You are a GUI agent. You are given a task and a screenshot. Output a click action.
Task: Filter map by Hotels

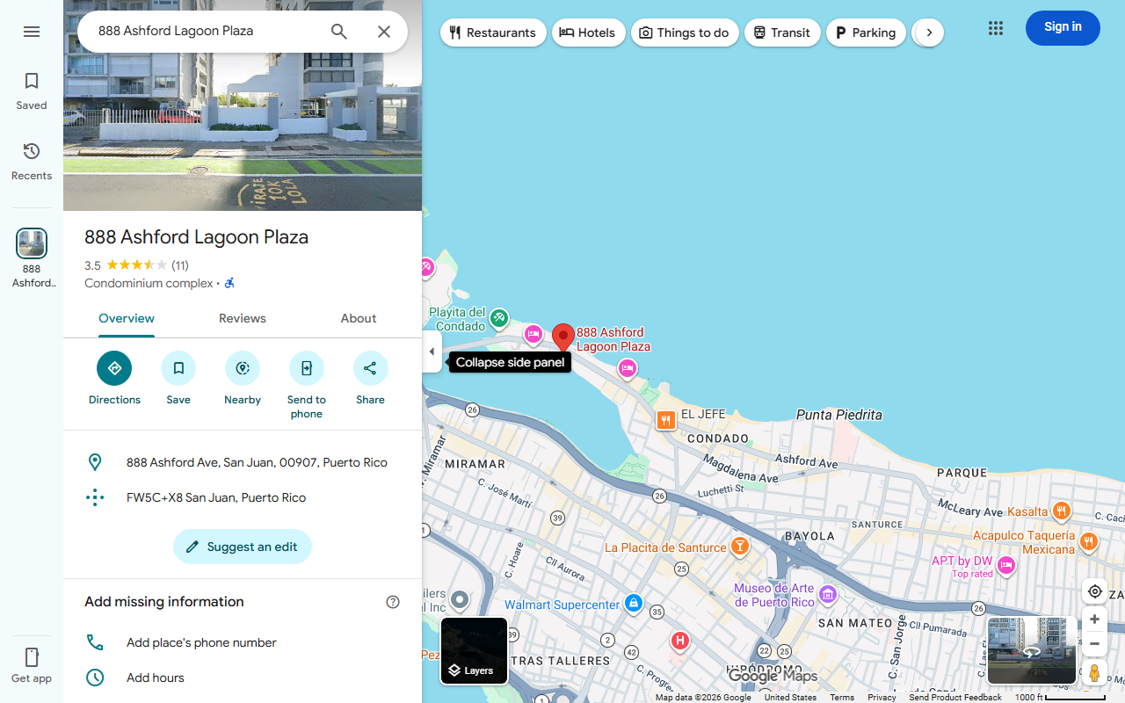click(589, 33)
